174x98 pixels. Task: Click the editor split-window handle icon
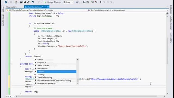click(167, 13)
